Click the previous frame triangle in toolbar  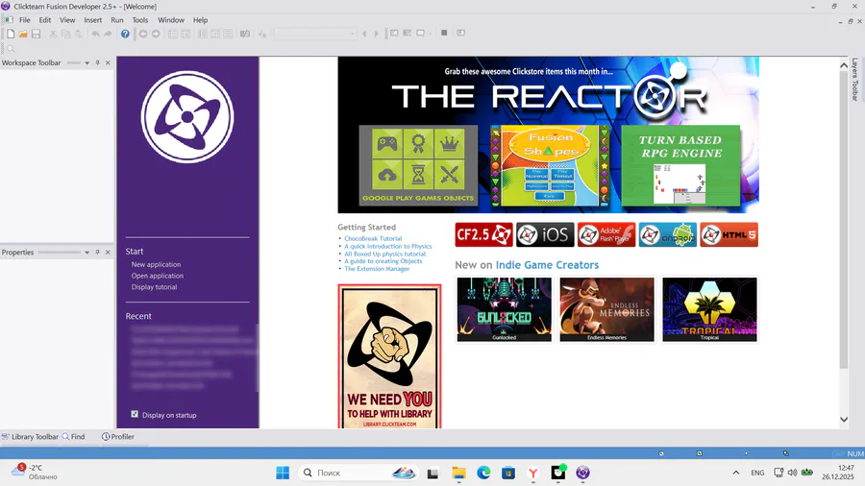click(x=364, y=35)
